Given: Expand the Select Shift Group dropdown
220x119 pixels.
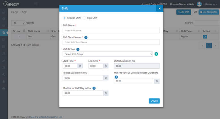Looking at the screenshot, I should (108, 54).
